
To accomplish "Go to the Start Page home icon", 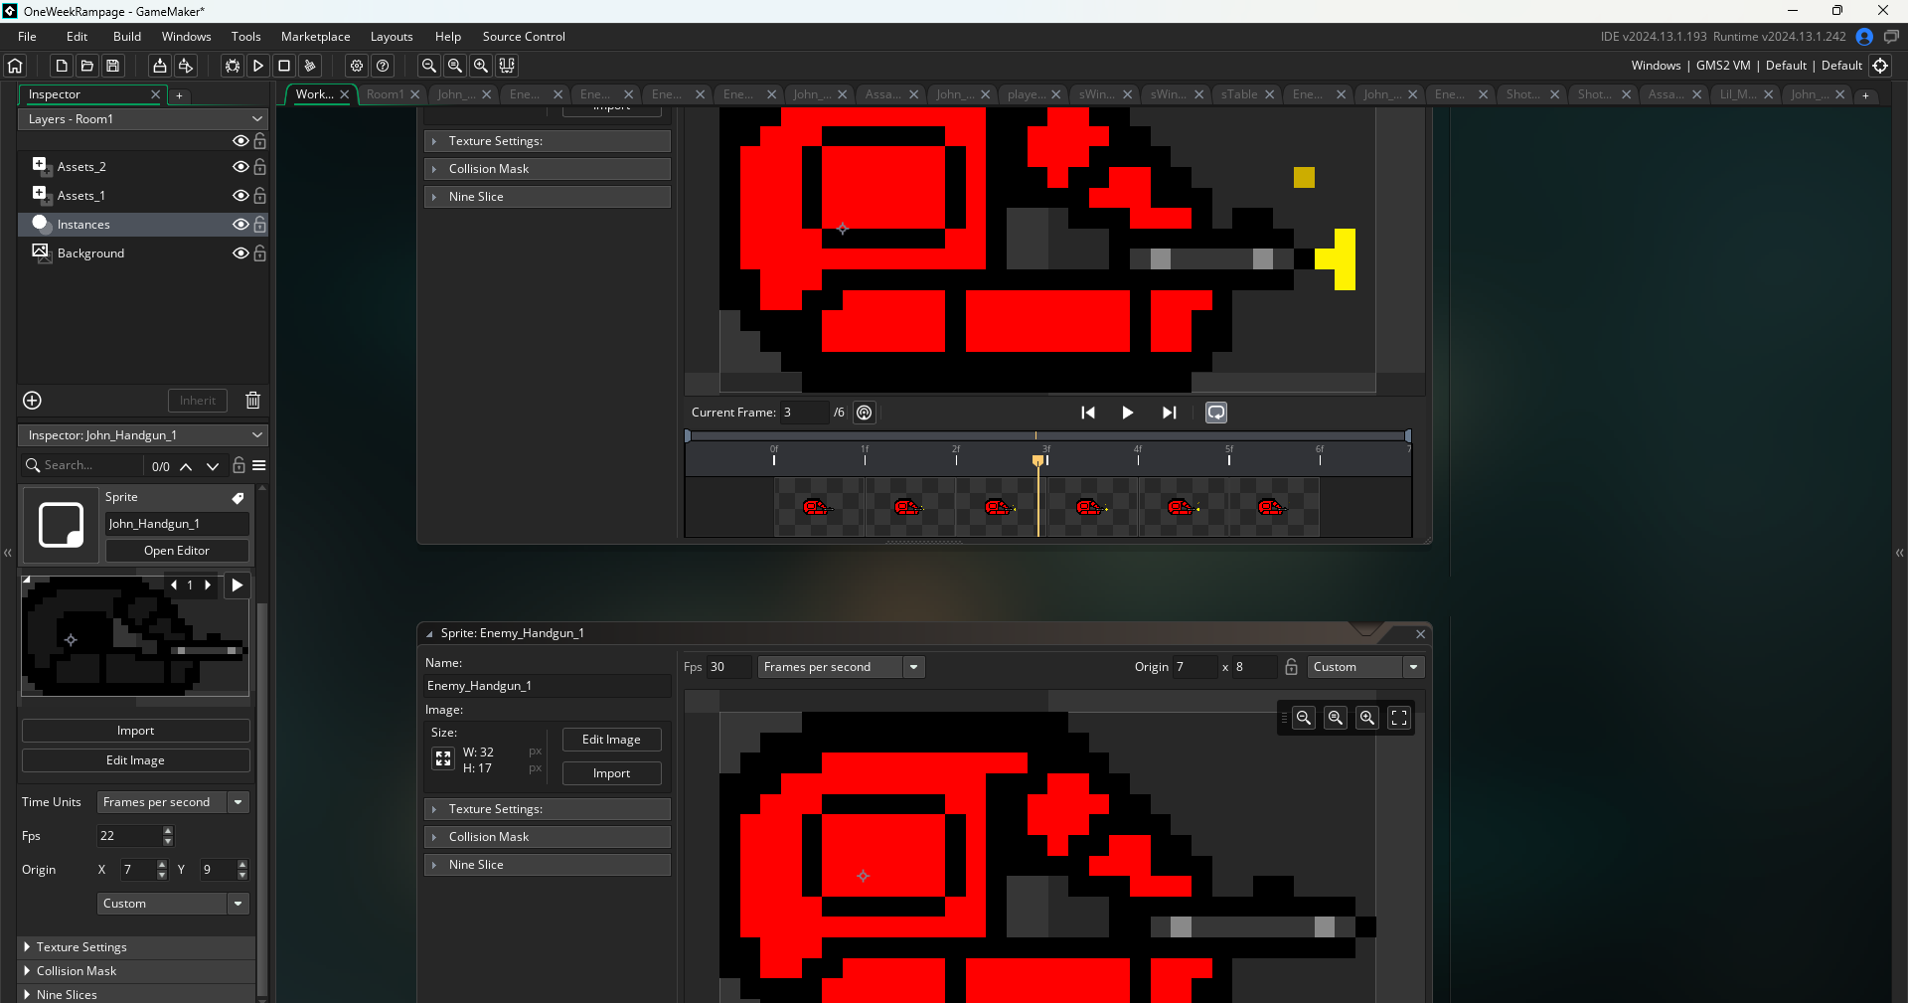I will [15, 66].
